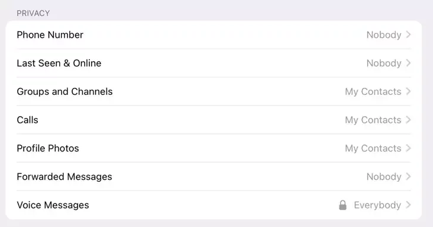The height and width of the screenshot is (227, 433).
Task: Select the Groups and Channels row
Action: [x=214, y=91]
